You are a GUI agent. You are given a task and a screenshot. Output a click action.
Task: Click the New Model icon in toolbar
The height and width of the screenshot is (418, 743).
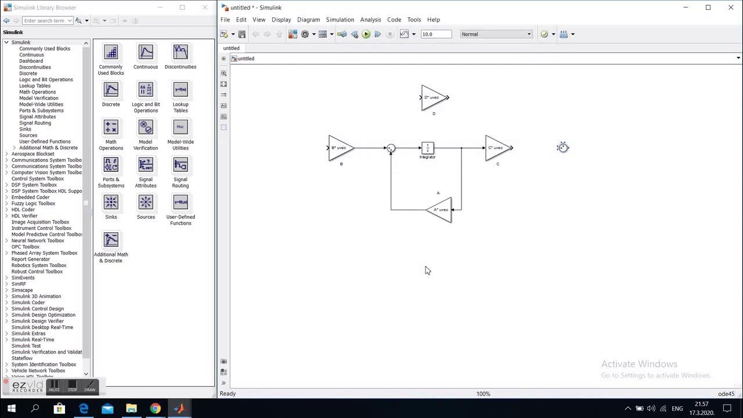[x=224, y=34]
